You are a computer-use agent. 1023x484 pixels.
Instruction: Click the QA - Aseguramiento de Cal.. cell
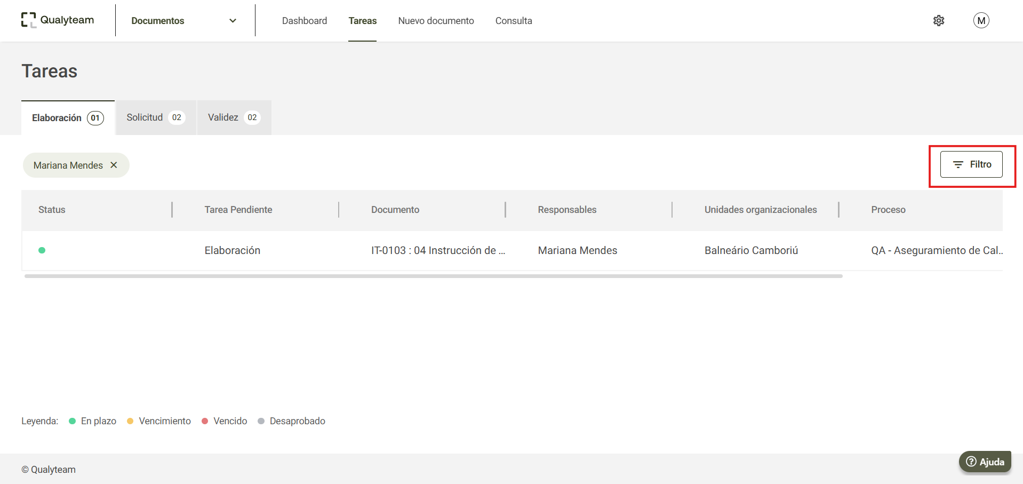(x=937, y=250)
